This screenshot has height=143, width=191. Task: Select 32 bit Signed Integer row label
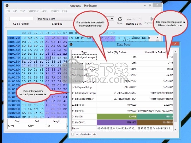(83, 87)
